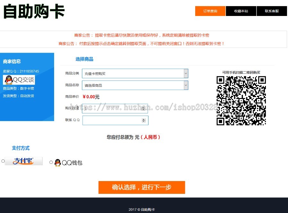This screenshot has height=213, width=288.
Task: Click the 您应付总额为 total amount text
Action: [x=133, y=137]
